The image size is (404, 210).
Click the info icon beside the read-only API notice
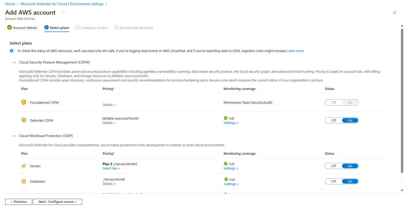(12, 51)
